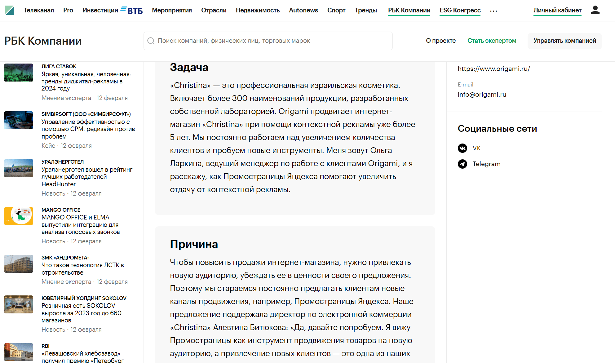
Task: Open the SOKOLOV article thumbnail
Action: 19,304
